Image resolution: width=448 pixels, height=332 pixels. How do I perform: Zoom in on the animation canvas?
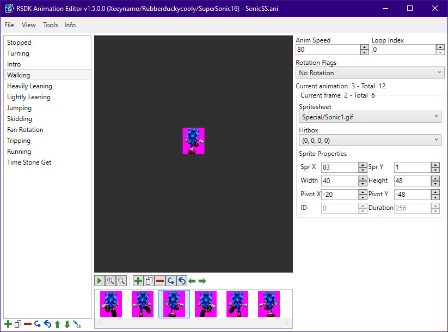click(x=111, y=281)
